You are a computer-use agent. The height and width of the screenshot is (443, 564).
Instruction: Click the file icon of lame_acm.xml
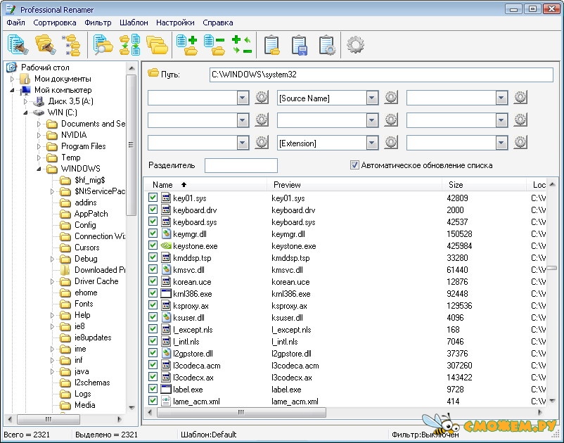[166, 401]
